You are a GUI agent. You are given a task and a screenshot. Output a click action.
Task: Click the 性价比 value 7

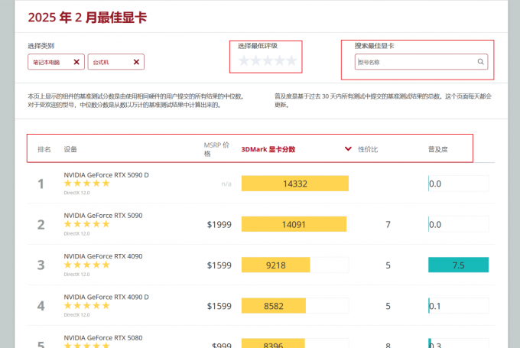(388, 225)
